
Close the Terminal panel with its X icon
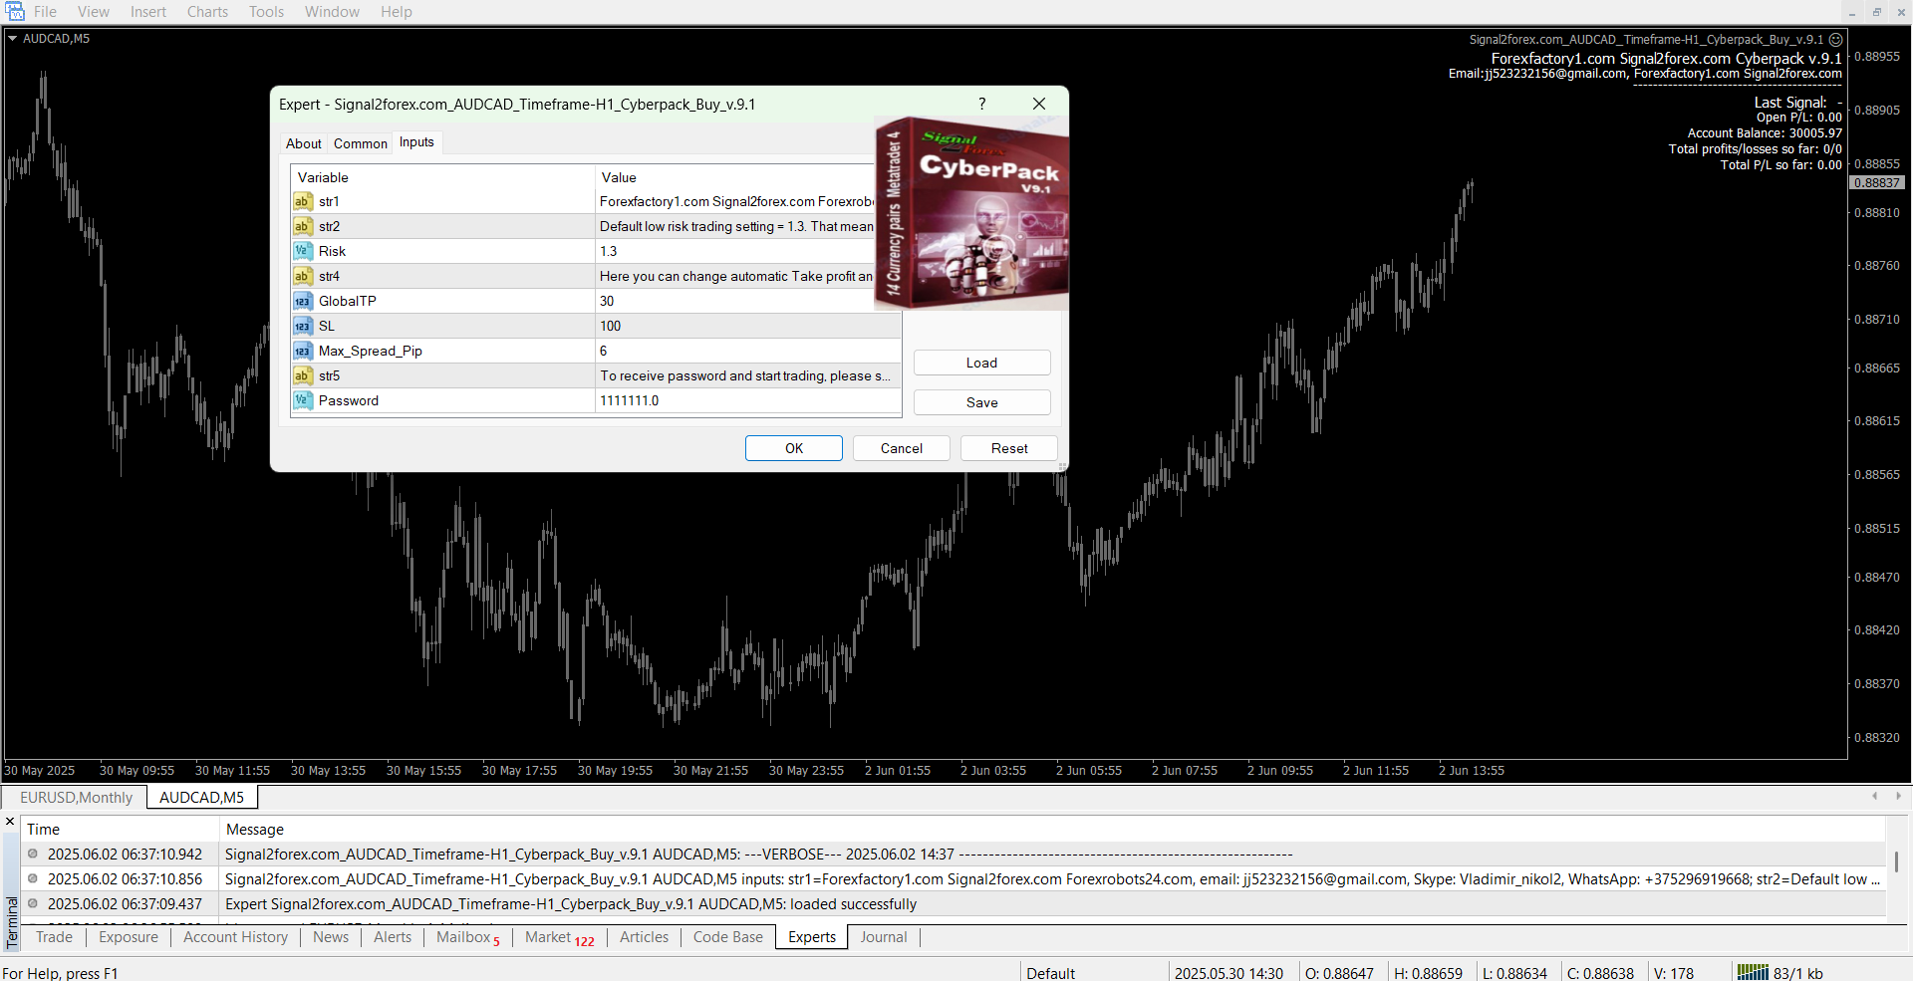[10, 822]
